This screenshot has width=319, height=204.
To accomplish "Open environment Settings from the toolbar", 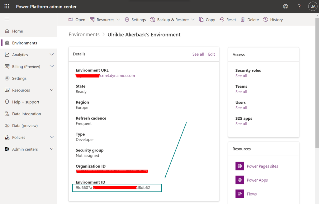I will coord(135,20).
